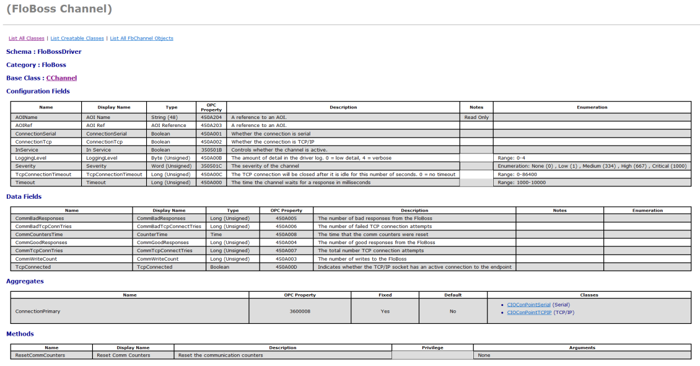Click the 'No' Default cell
The width and height of the screenshot is (700, 366).
[453, 311]
